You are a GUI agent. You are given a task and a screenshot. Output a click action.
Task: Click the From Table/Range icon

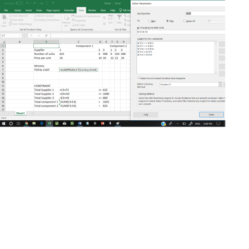click(x=10, y=24)
